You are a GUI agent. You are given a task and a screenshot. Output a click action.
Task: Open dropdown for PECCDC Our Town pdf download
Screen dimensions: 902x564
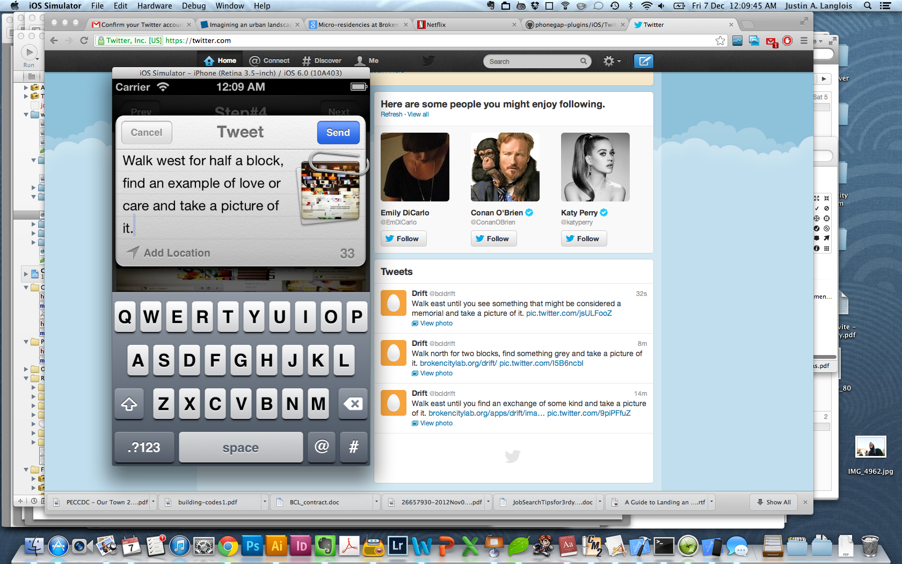(x=153, y=502)
